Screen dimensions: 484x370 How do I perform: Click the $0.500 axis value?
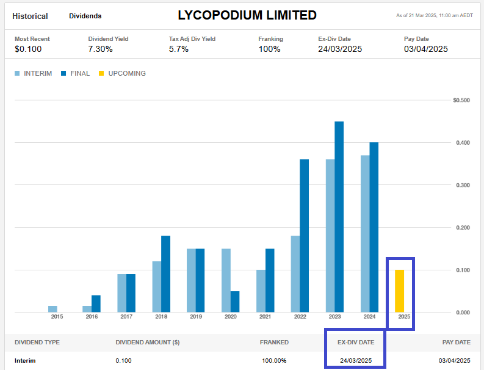pyautogui.click(x=461, y=100)
